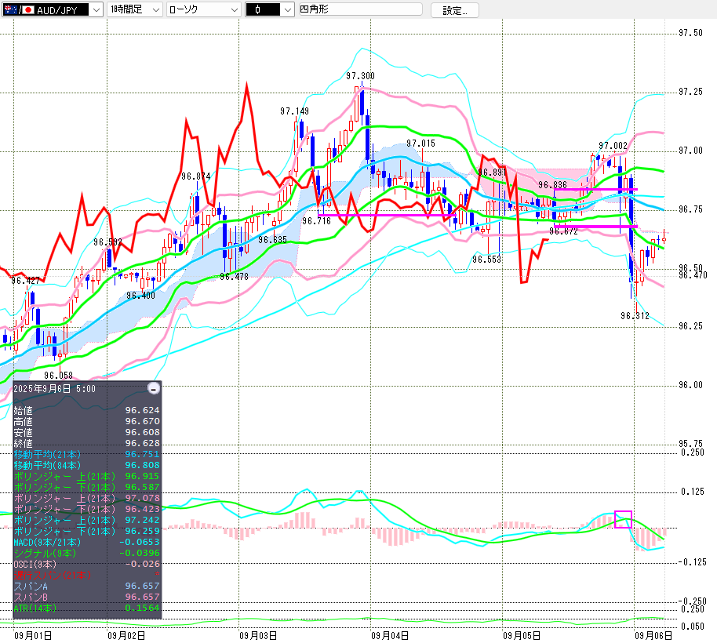Click the 96.716 price label
717x643 pixels.
click(316, 221)
